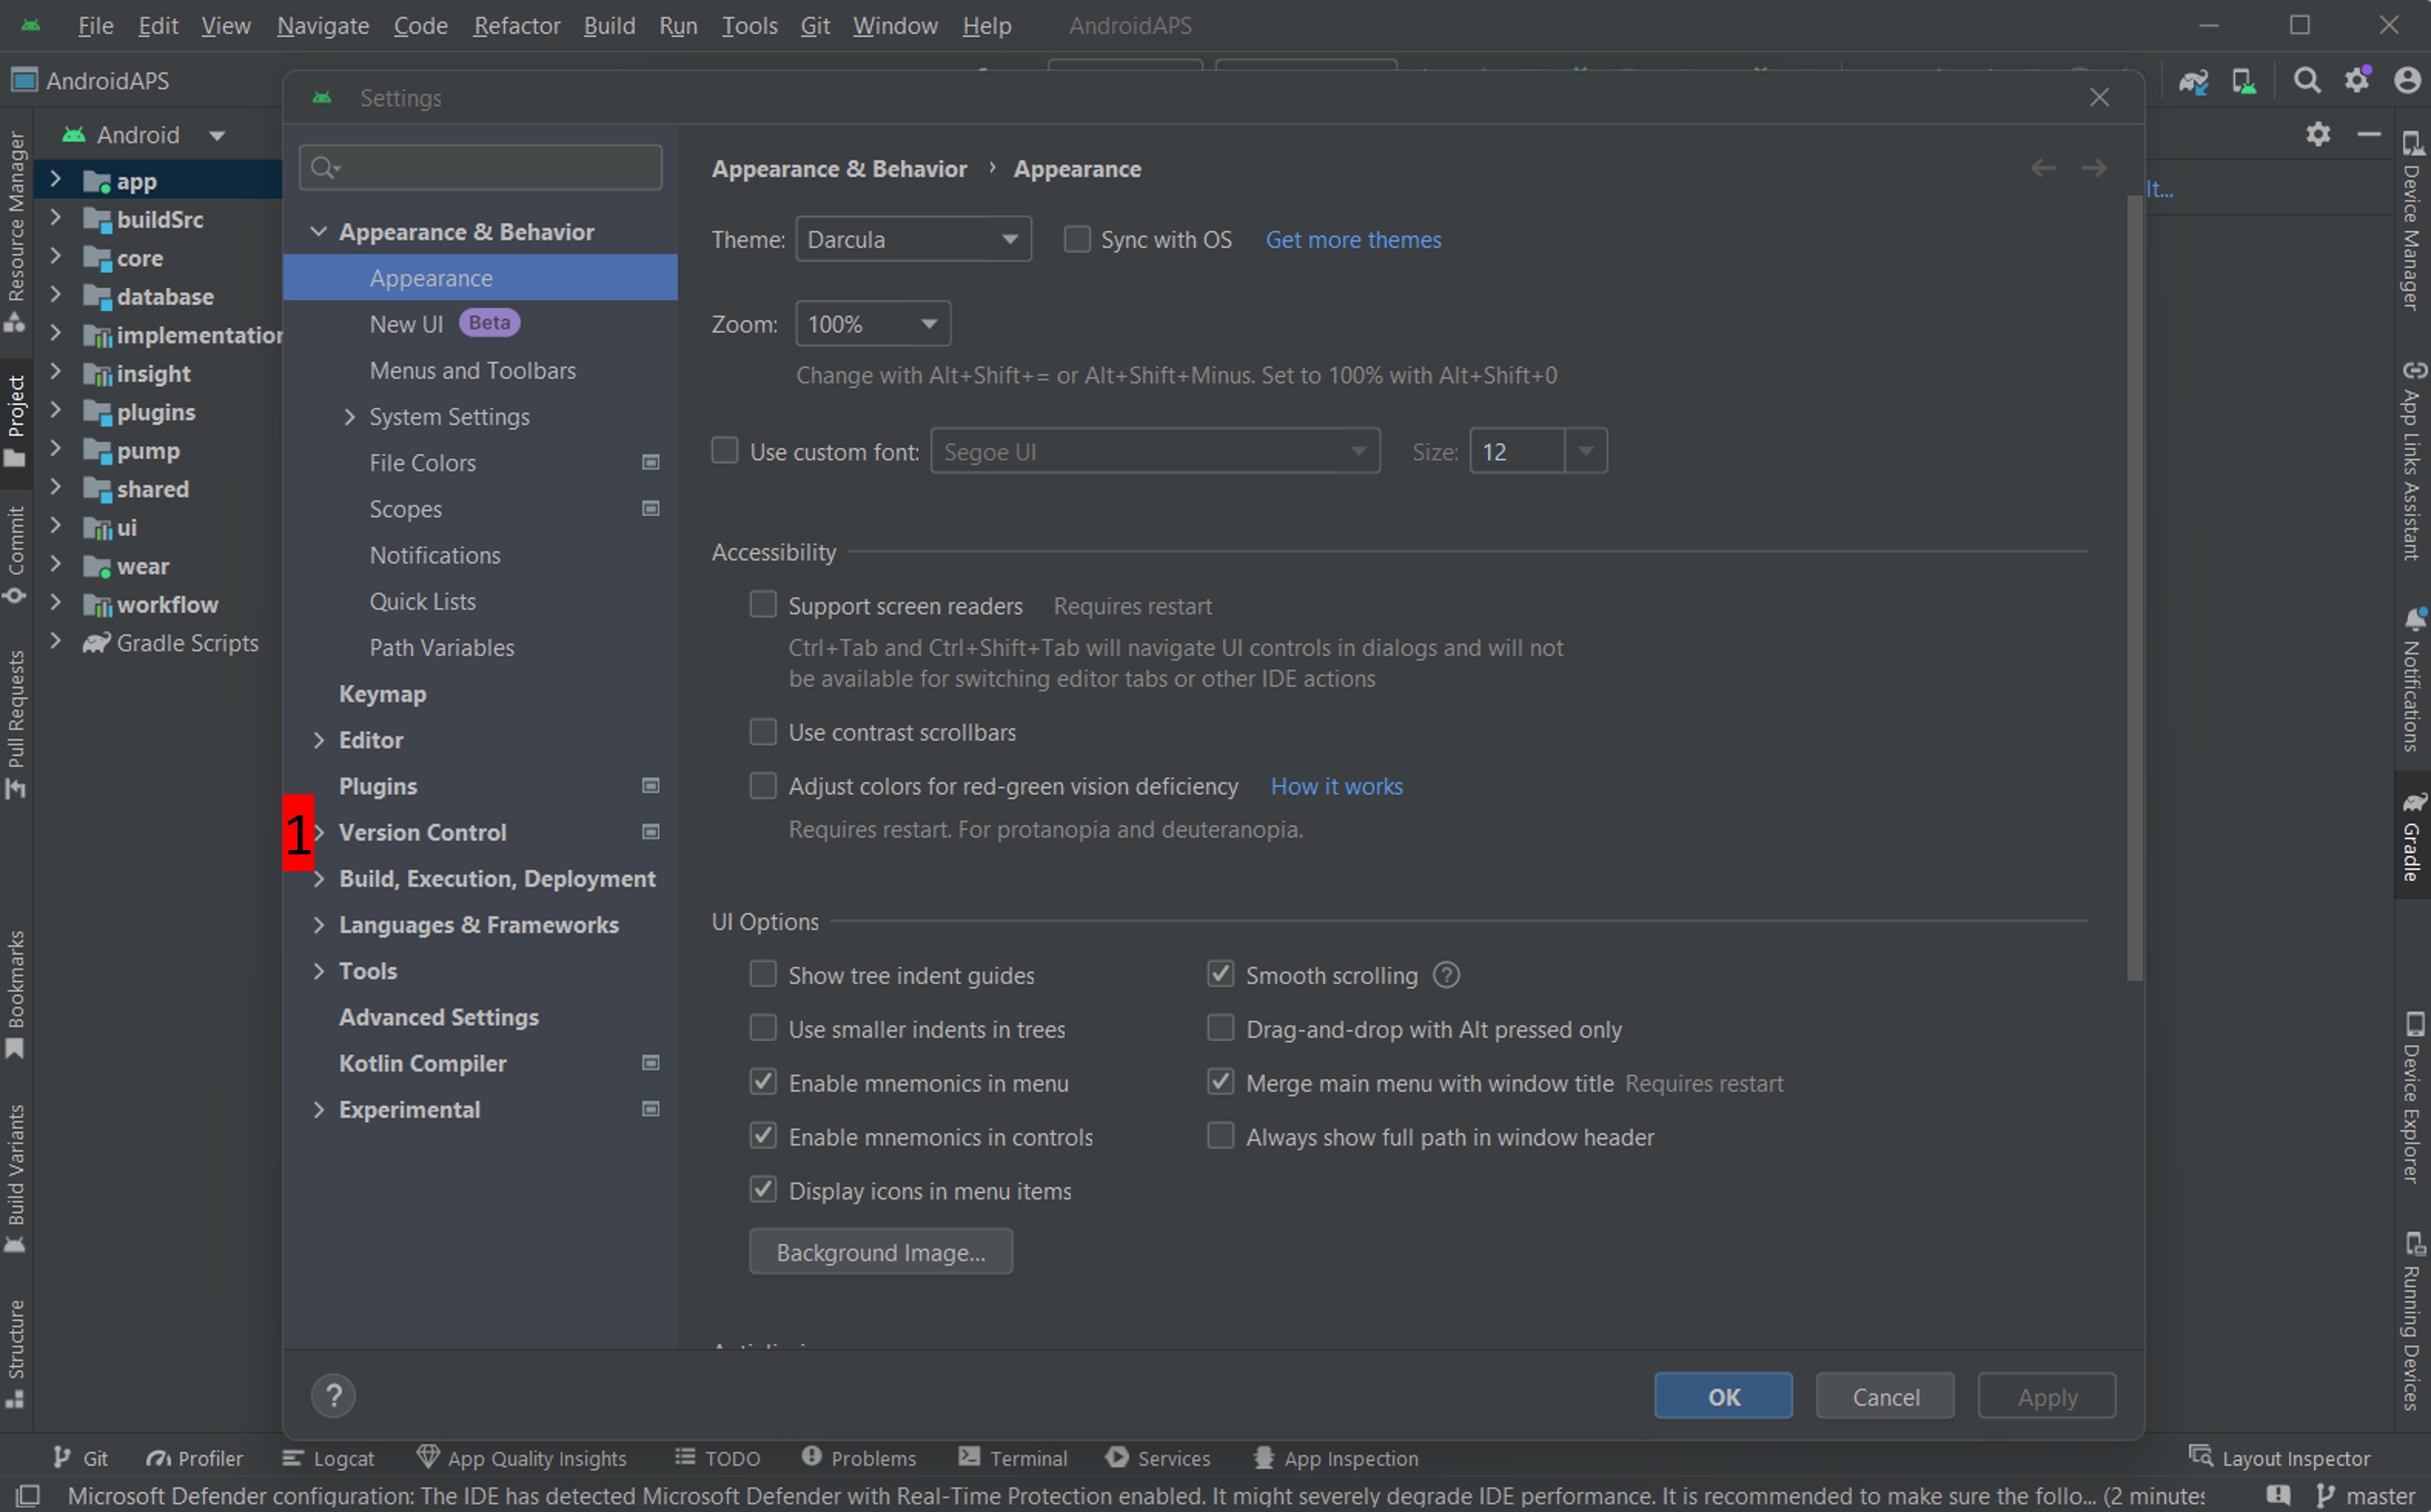The width and height of the screenshot is (2431, 1512).
Task: Go back with the Settings back arrow
Action: point(2043,169)
